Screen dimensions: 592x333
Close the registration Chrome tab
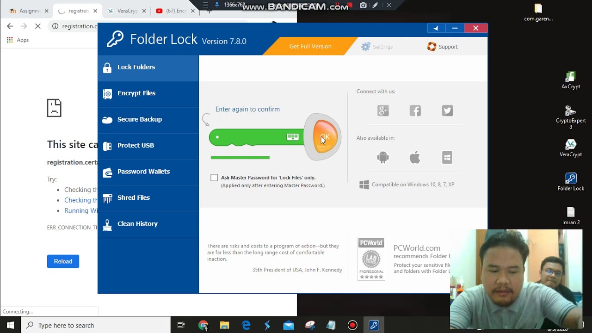[x=95, y=11]
